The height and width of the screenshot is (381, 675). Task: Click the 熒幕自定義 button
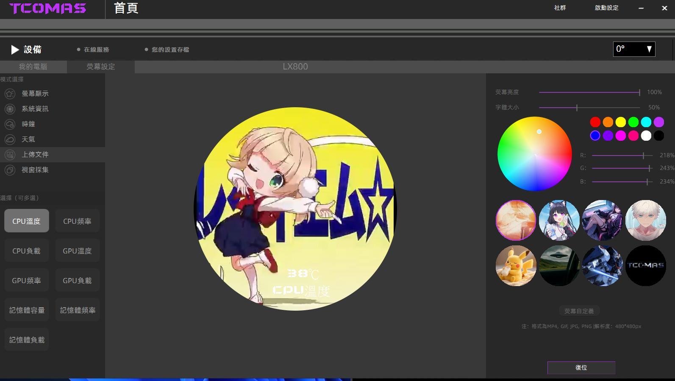click(x=579, y=311)
